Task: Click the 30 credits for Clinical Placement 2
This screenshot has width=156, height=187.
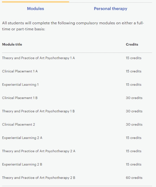Action: pos(134,125)
